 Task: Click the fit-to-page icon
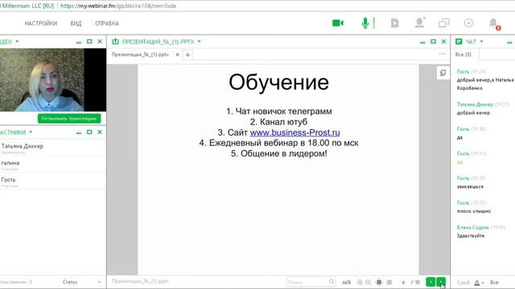(379, 282)
